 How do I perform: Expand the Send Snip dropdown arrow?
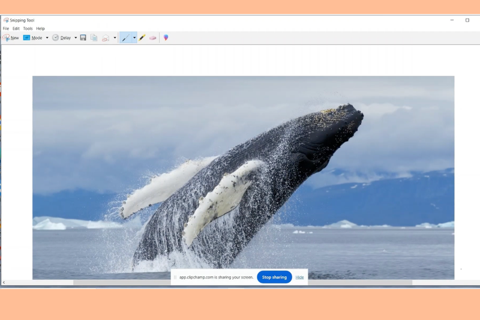115,38
